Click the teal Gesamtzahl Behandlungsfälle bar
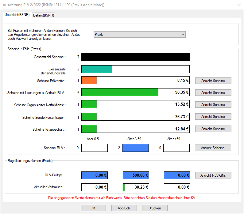Screen dimensions: 244x214 [97, 69]
